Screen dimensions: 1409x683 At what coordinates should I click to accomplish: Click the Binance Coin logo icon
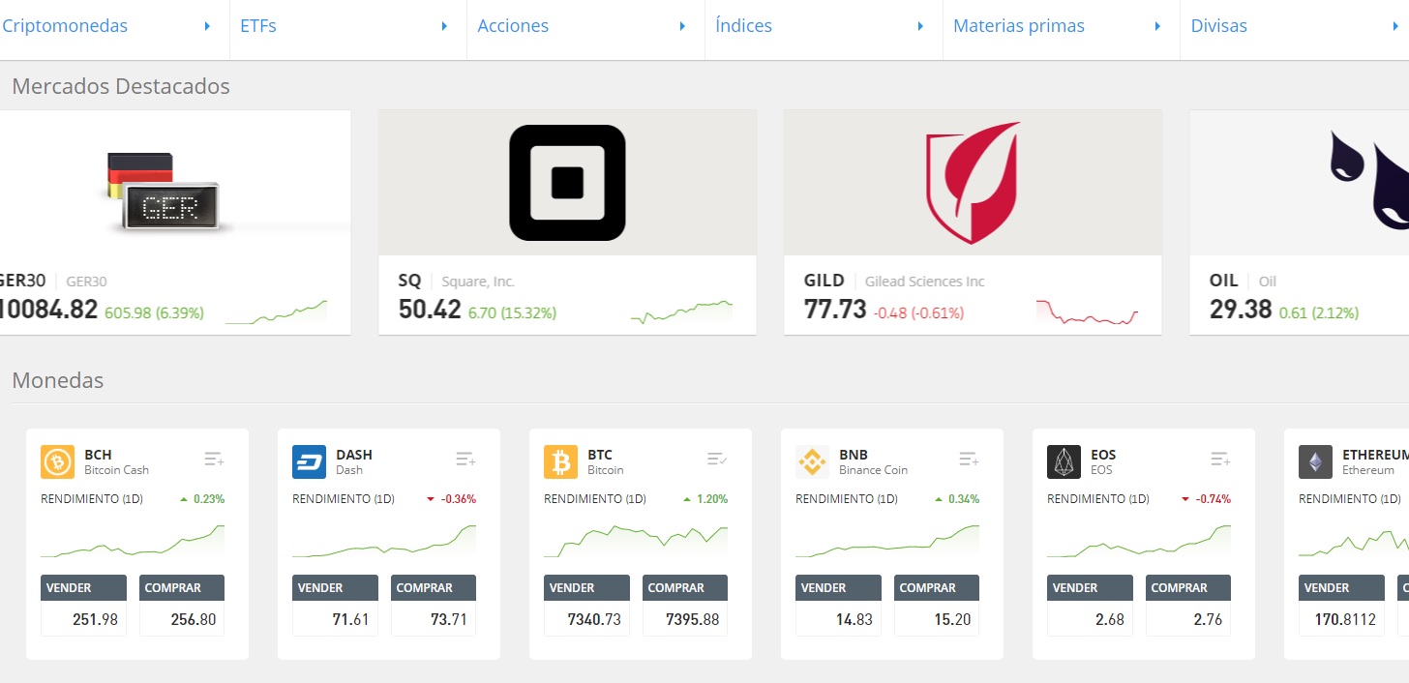[x=812, y=461]
